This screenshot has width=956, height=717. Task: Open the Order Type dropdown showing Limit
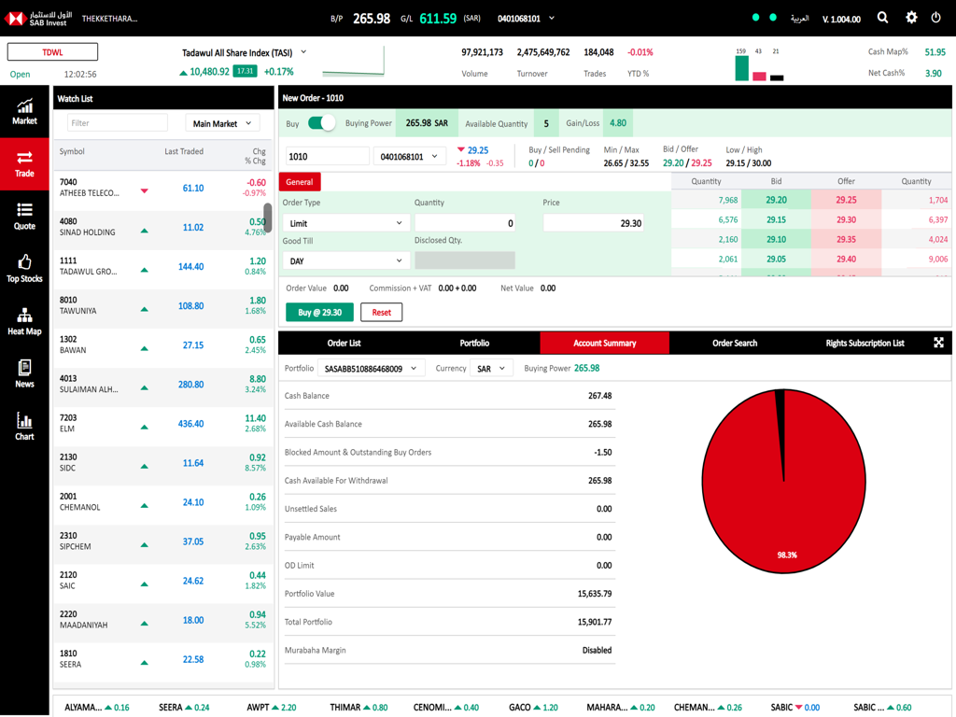(x=346, y=222)
